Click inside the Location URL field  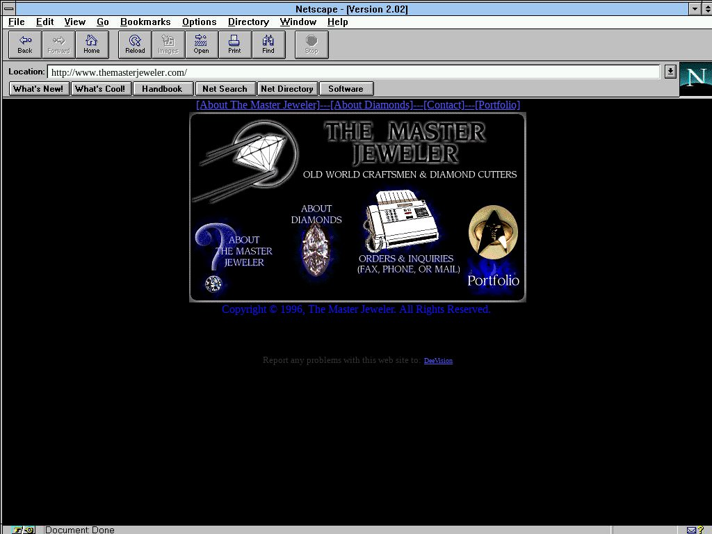pyautogui.click(x=348, y=72)
